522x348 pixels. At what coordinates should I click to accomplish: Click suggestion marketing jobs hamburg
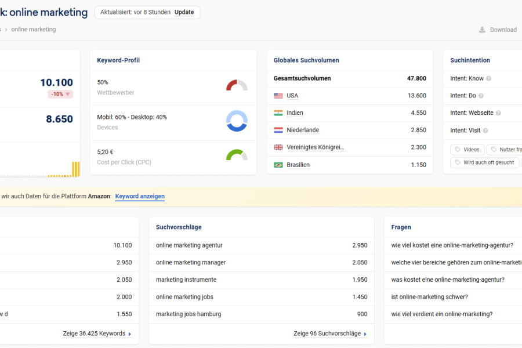(x=188, y=314)
